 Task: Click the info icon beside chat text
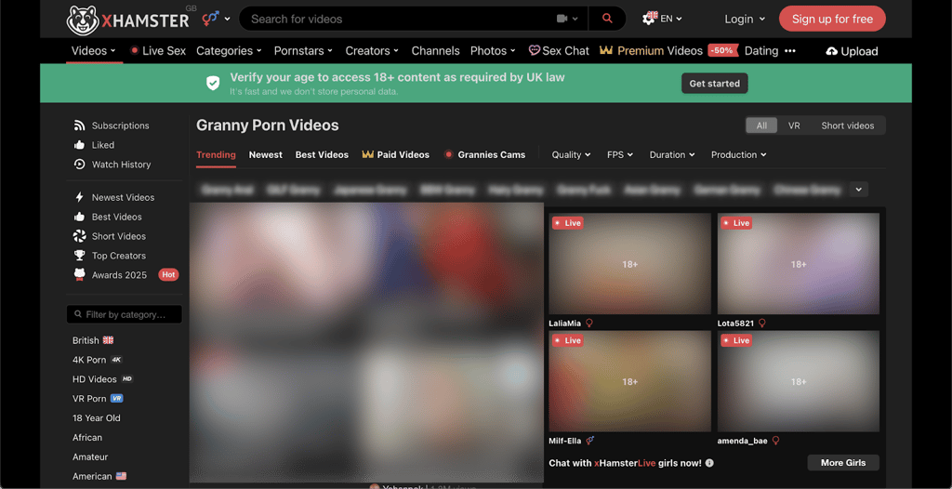point(709,463)
